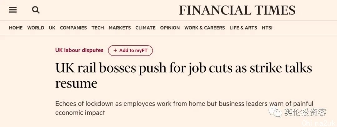
Task: Click the plus icon in Add to myFT
Action: pyautogui.click(x=115, y=50)
